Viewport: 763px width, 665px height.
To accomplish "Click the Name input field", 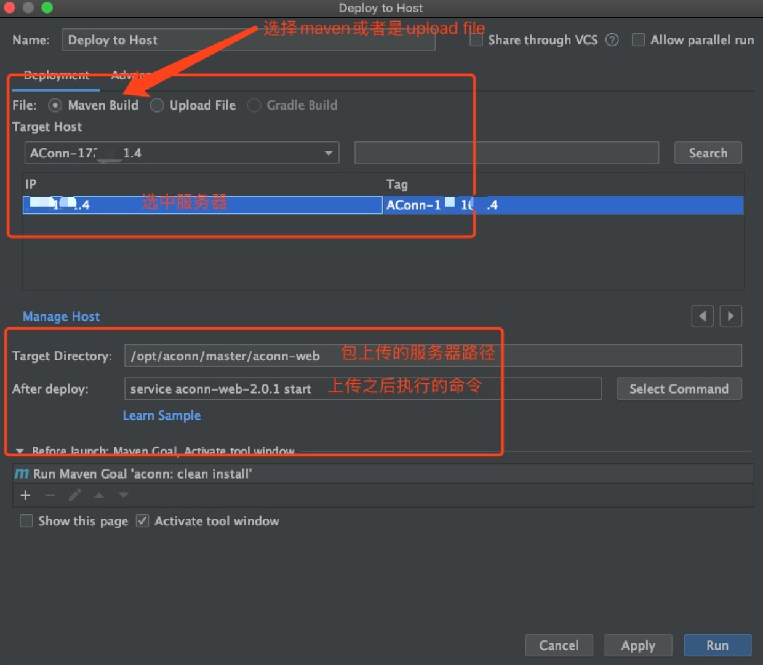I will coord(249,40).
